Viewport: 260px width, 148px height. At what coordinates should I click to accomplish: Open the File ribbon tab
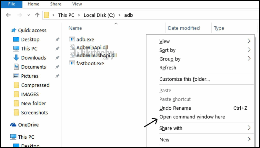pyautogui.click(x=11, y=4)
